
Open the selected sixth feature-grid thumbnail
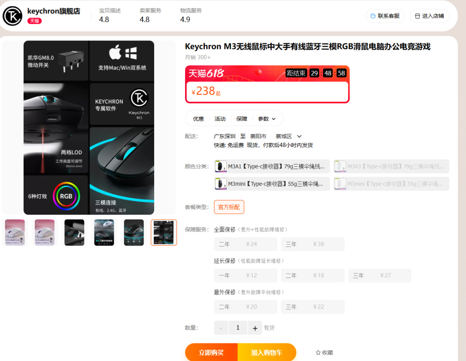pos(164,233)
